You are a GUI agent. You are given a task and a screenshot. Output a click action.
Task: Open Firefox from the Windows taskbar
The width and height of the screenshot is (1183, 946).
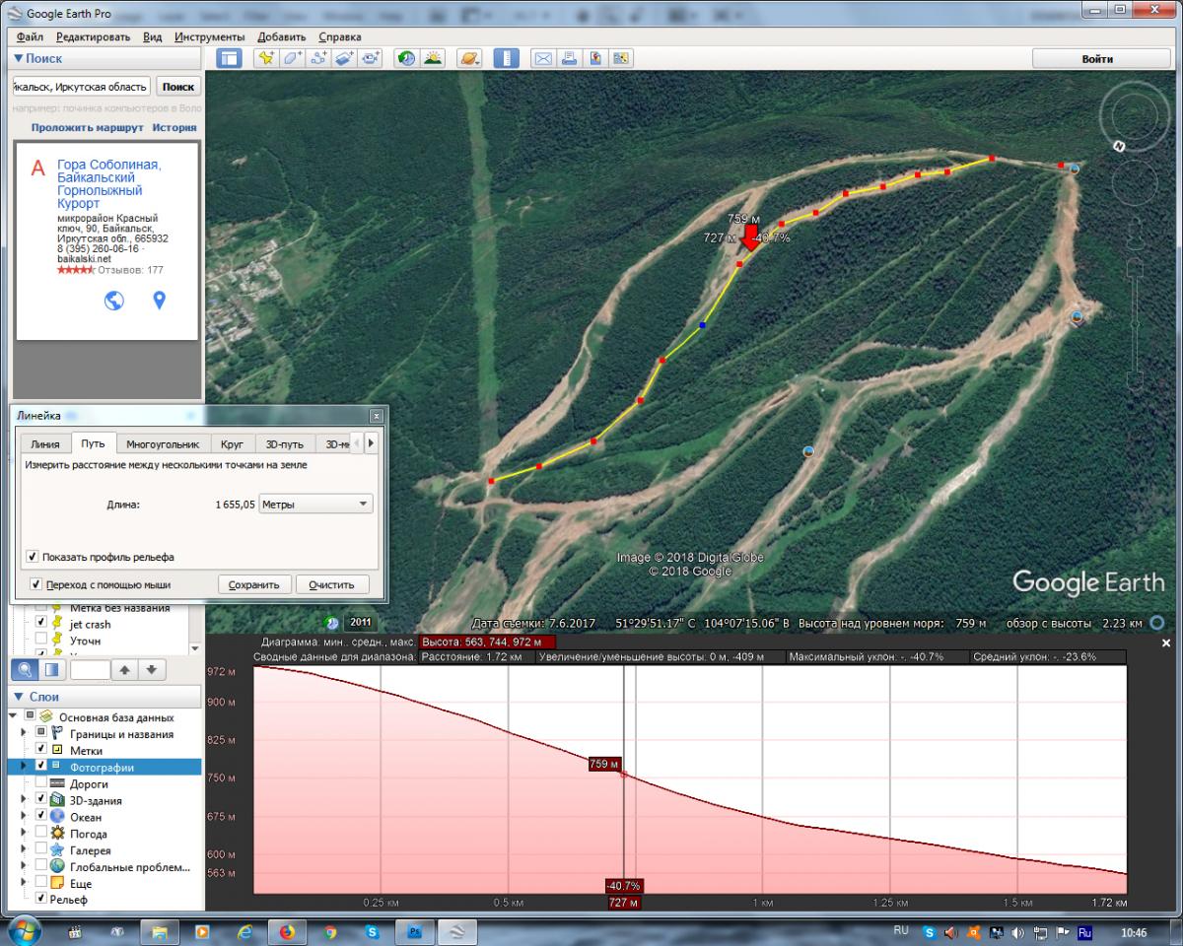pos(288,931)
